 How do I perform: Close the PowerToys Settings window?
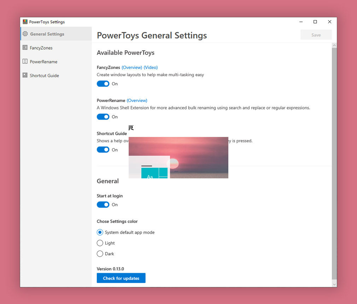click(329, 22)
